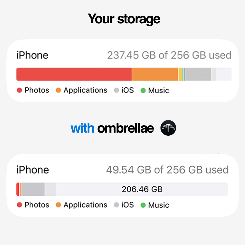
Task: Select the red Photos dot in bottom chart
Action: pos(19,205)
